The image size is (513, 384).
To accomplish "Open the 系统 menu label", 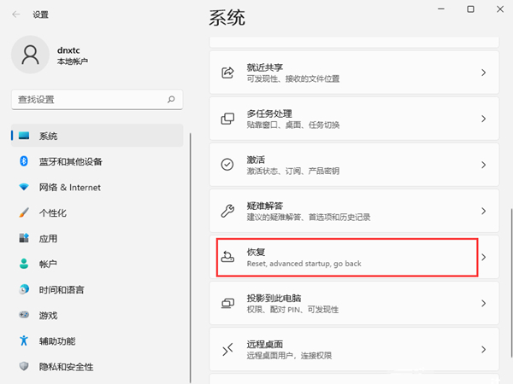I will tap(48, 136).
